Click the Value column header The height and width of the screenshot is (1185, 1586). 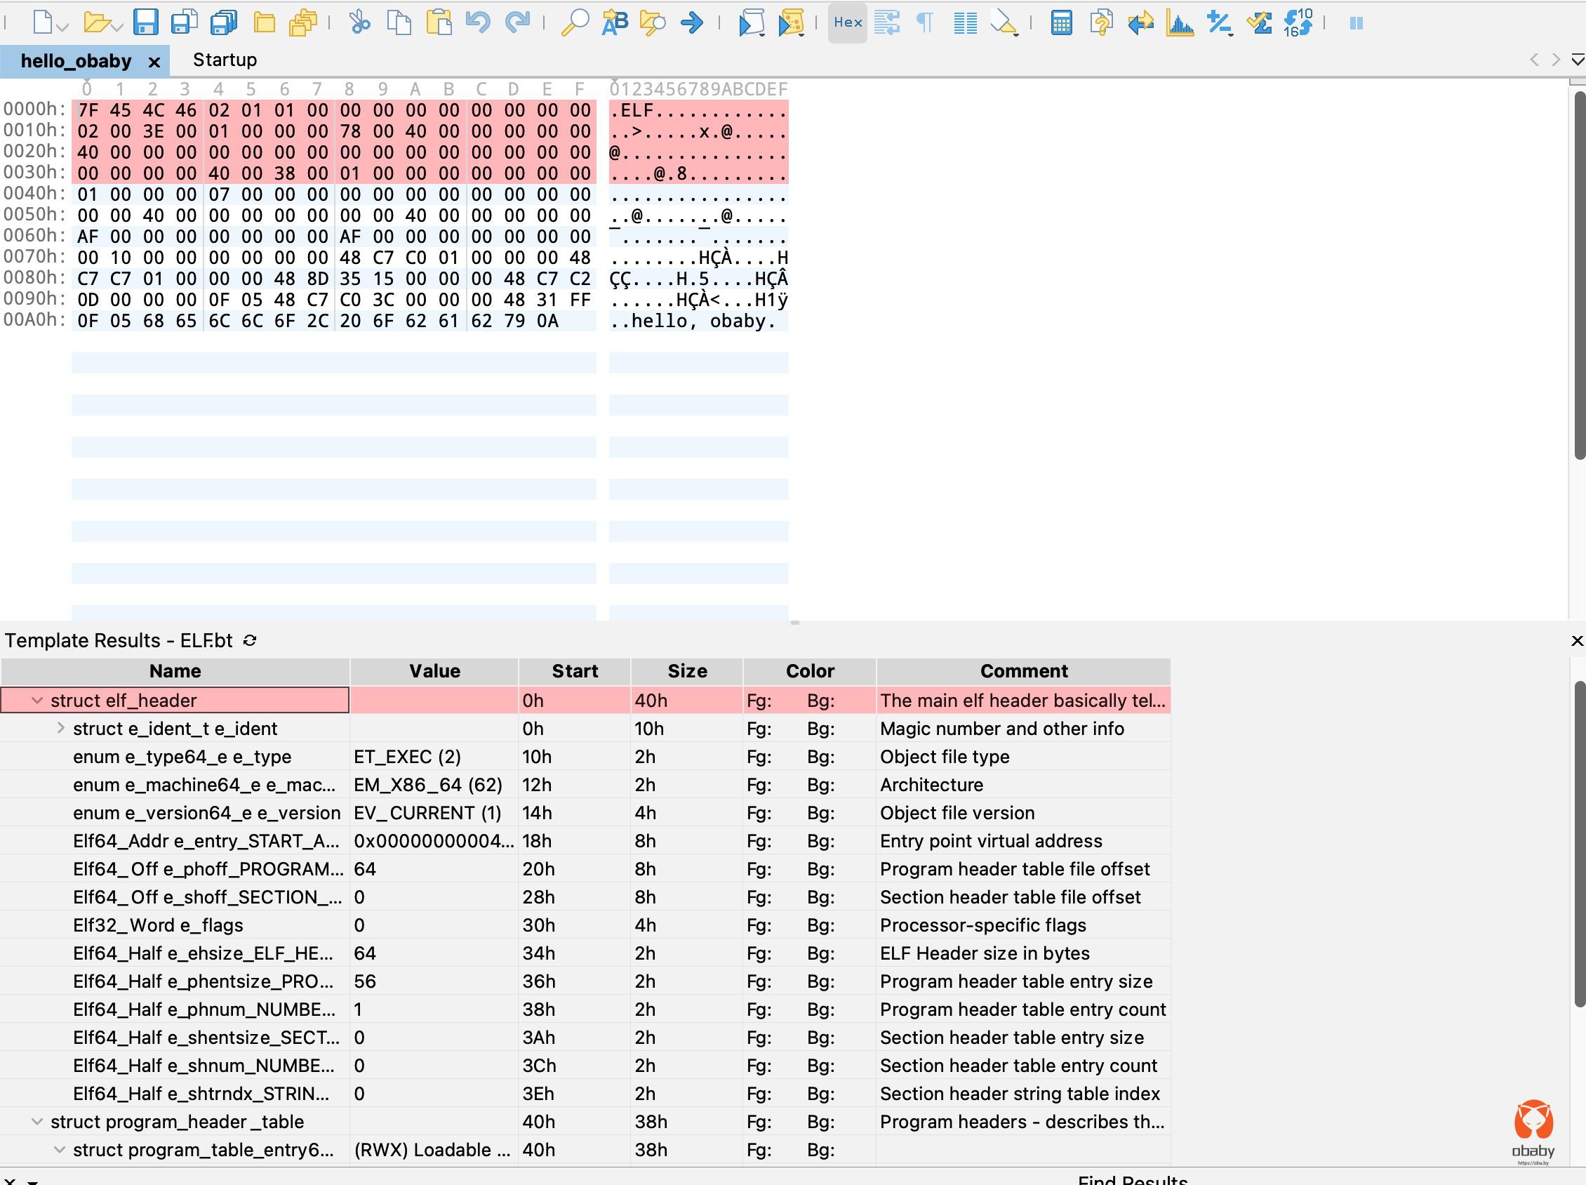[x=434, y=671]
